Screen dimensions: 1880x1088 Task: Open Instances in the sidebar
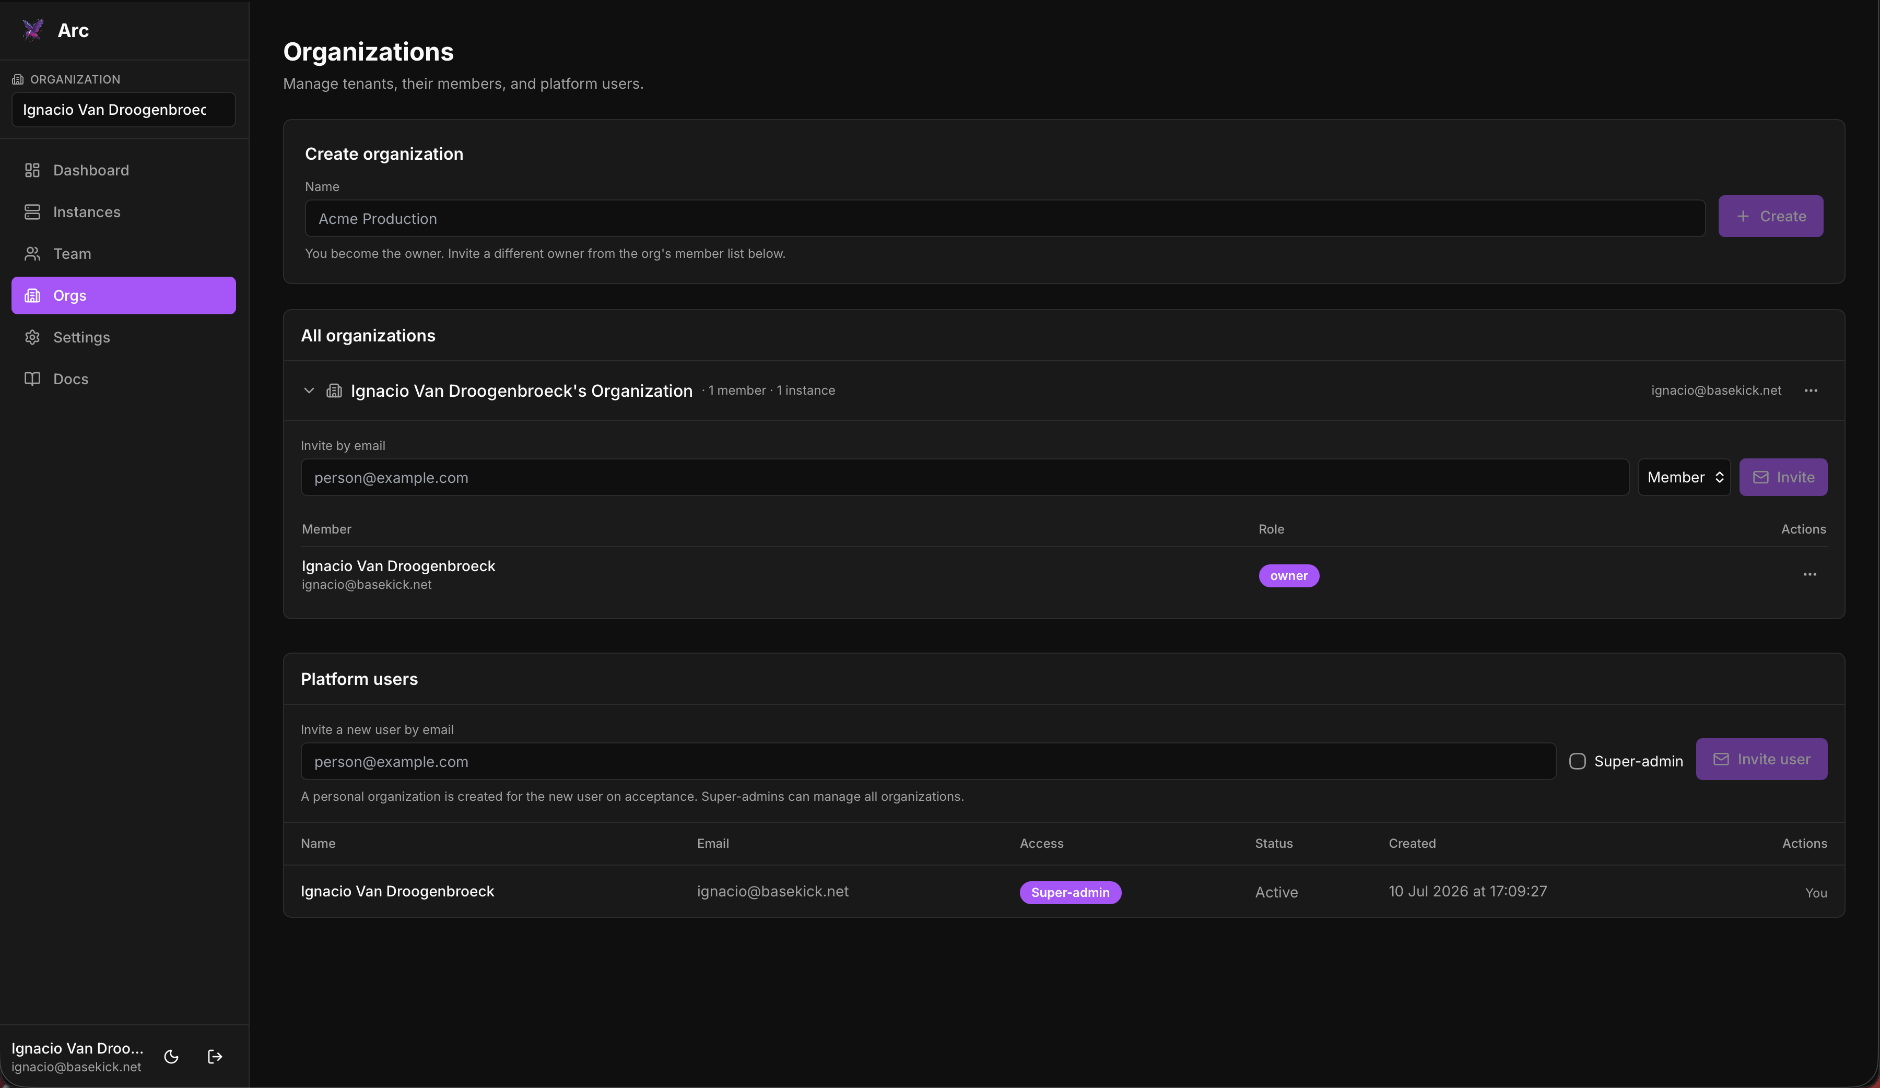[124, 212]
